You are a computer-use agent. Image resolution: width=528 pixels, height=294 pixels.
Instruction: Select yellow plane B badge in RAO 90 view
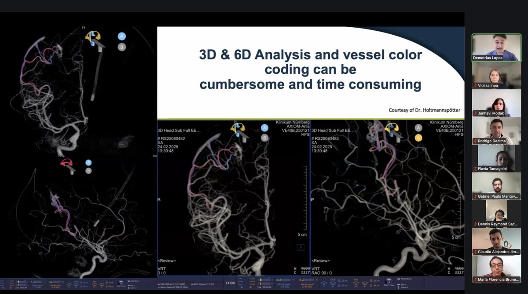[418, 138]
